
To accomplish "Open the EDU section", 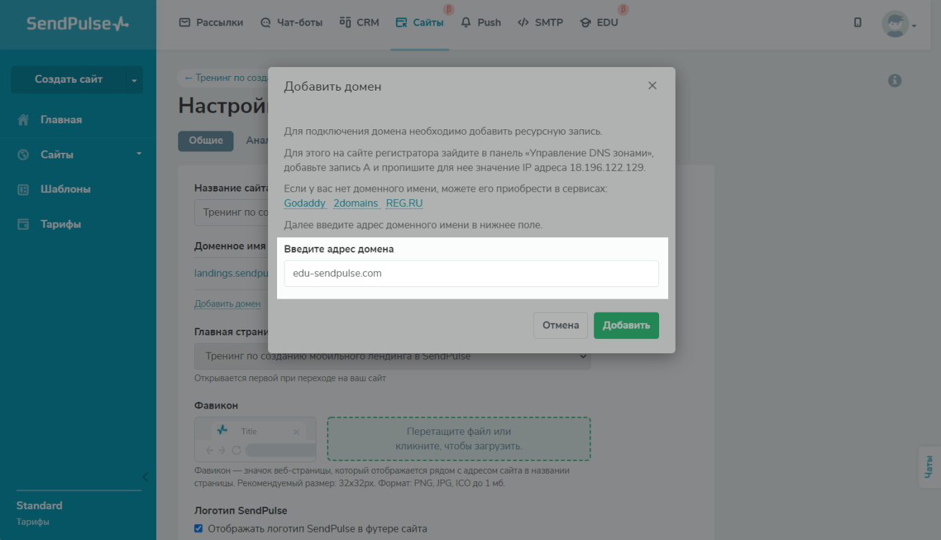I will tap(599, 22).
